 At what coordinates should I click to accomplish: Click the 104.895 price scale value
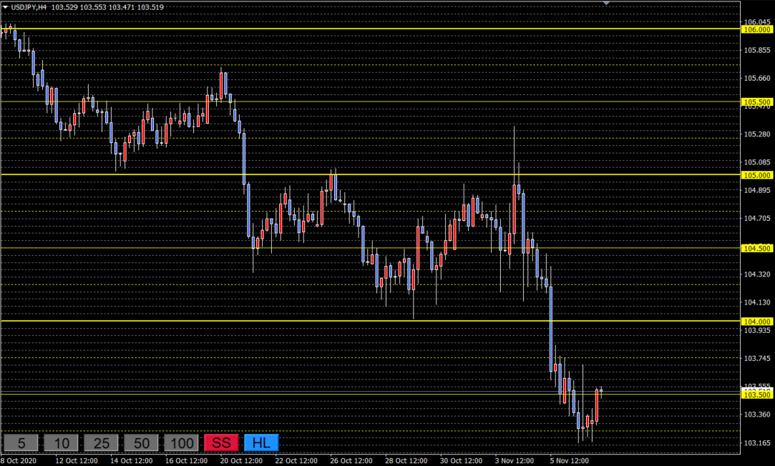tap(757, 190)
